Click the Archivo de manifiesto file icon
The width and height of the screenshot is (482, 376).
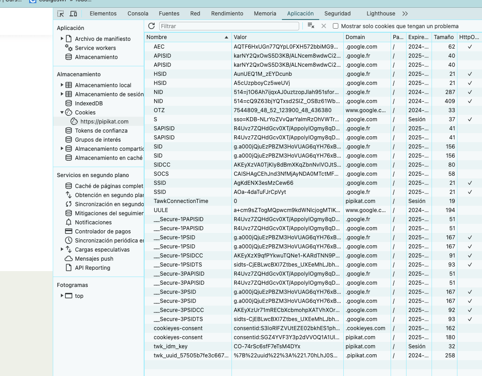click(69, 39)
